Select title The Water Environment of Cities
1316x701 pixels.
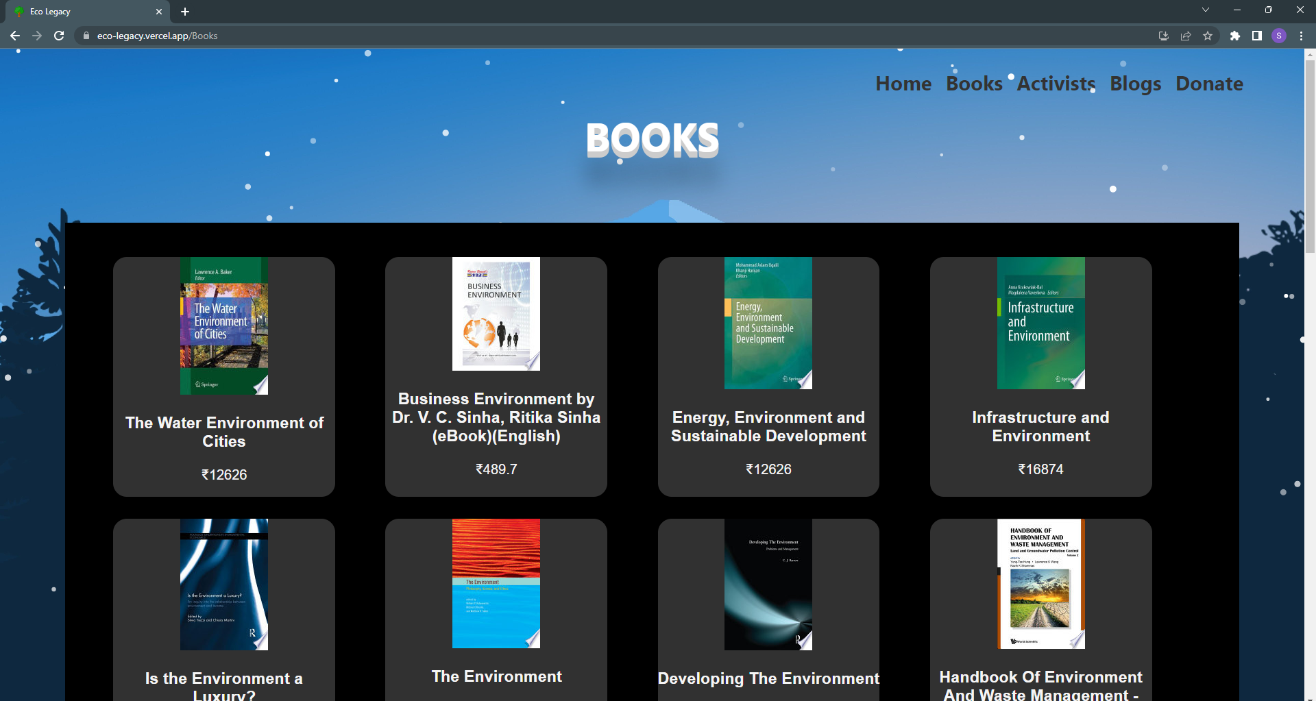224,432
